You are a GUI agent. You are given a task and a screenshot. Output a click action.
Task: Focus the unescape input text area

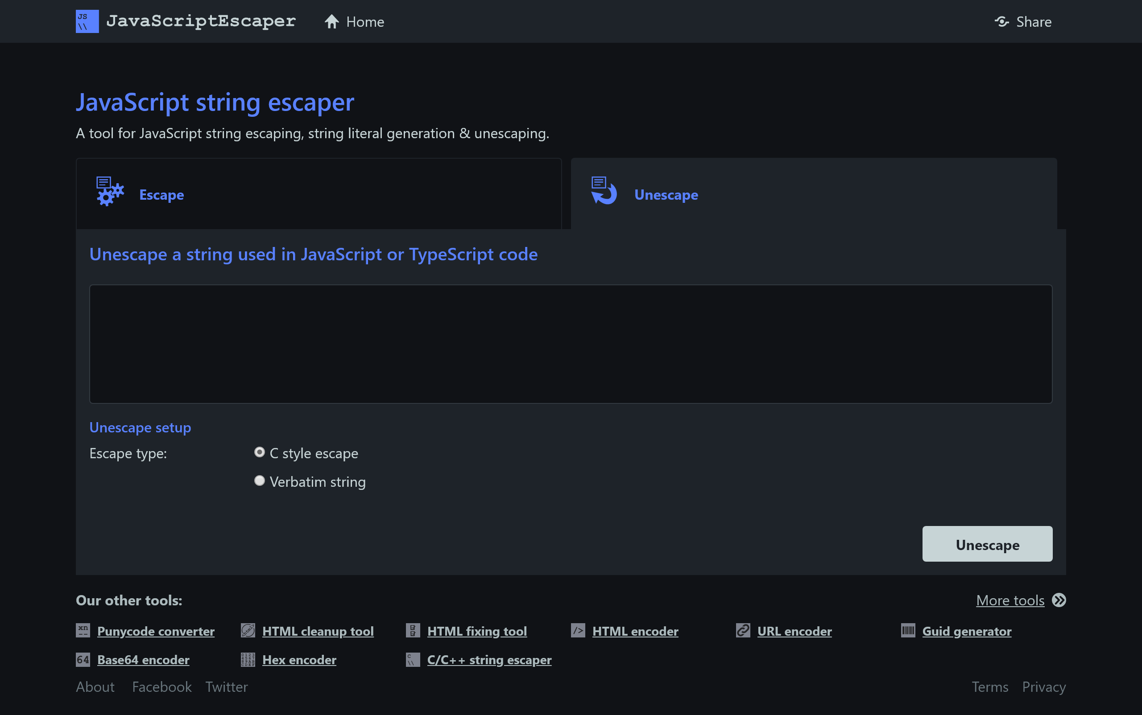click(571, 344)
